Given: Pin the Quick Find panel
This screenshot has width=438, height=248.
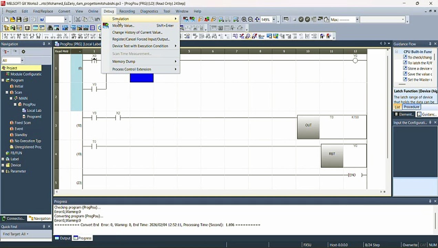Looking at the screenshot, I should coord(44,226).
